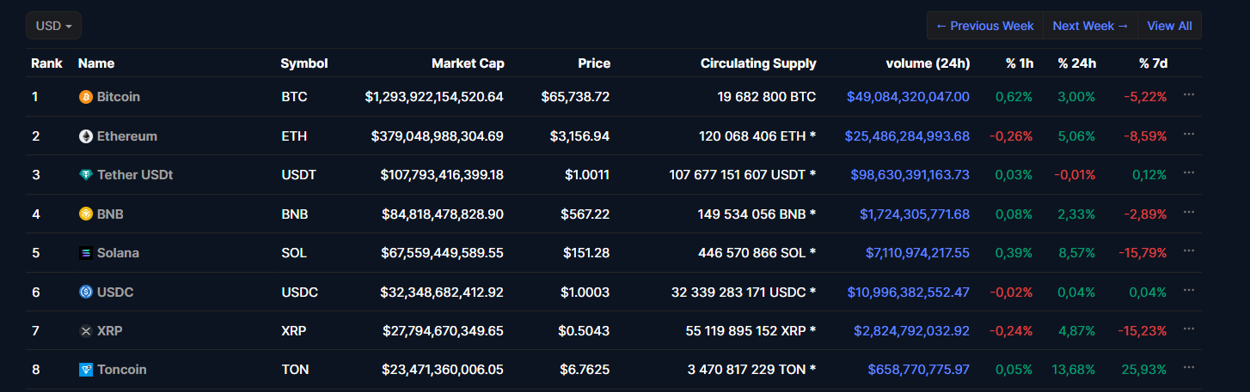Screen dimensions: 1250x392
Task: Click the USDC logo icon
Action: point(86,292)
